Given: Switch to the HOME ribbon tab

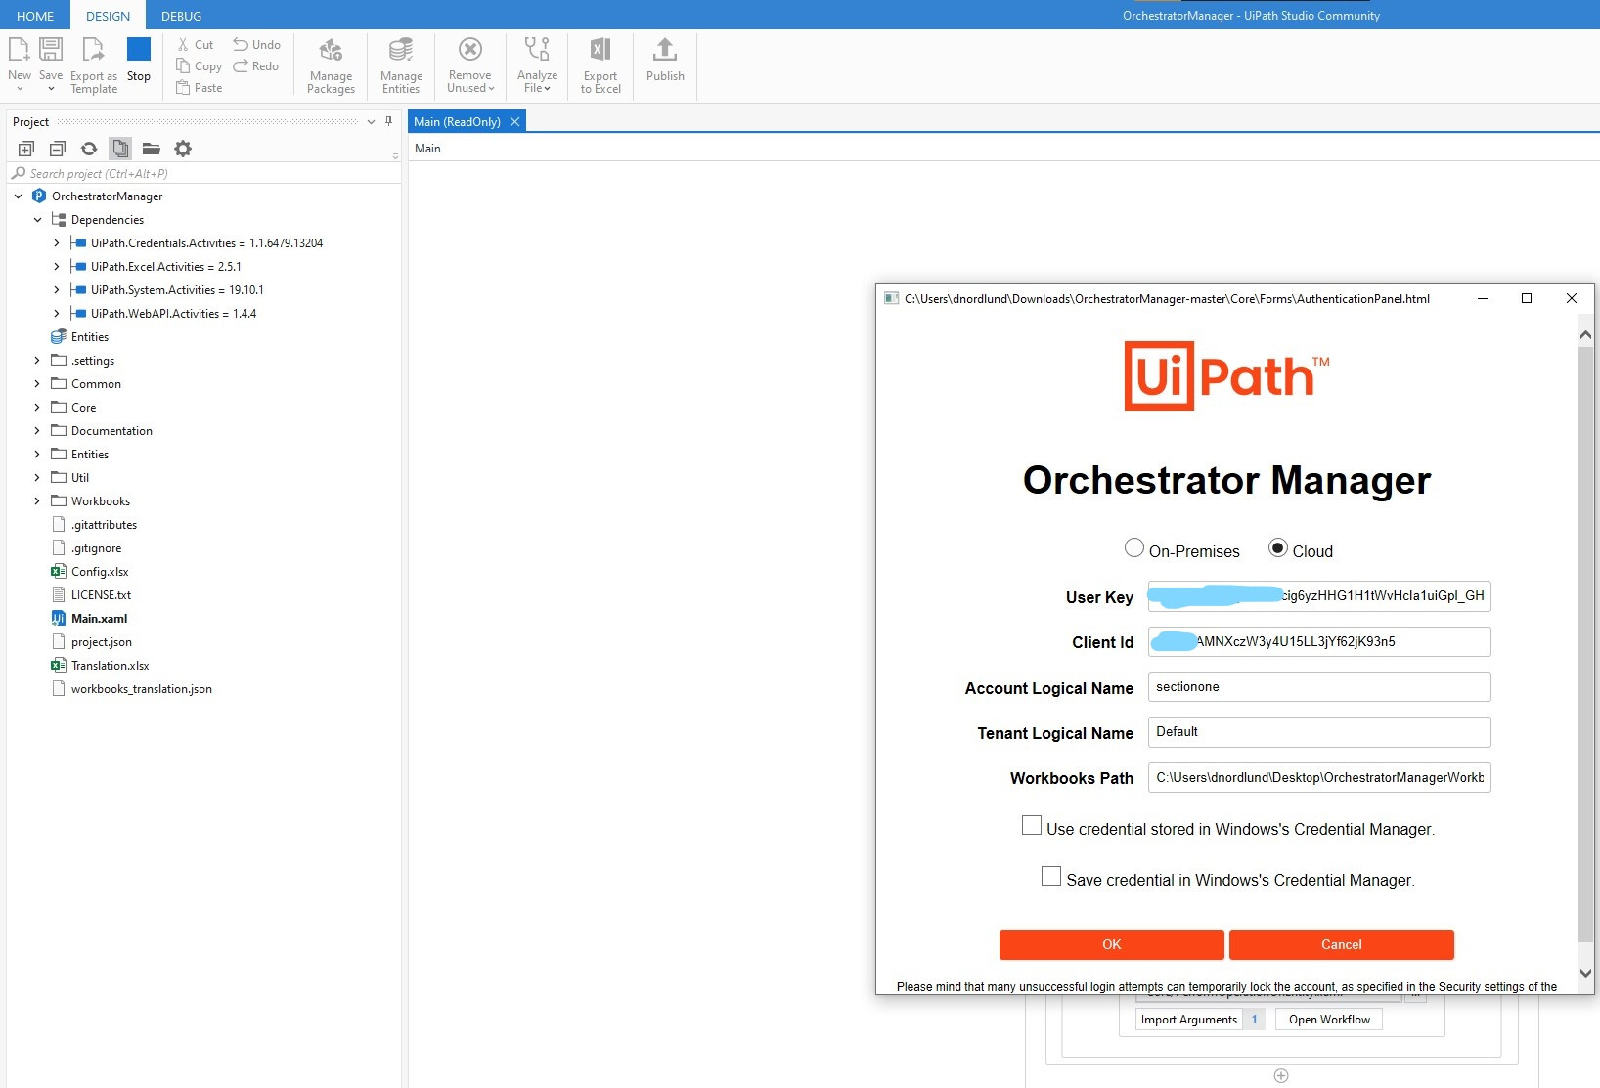Looking at the screenshot, I should (35, 16).
